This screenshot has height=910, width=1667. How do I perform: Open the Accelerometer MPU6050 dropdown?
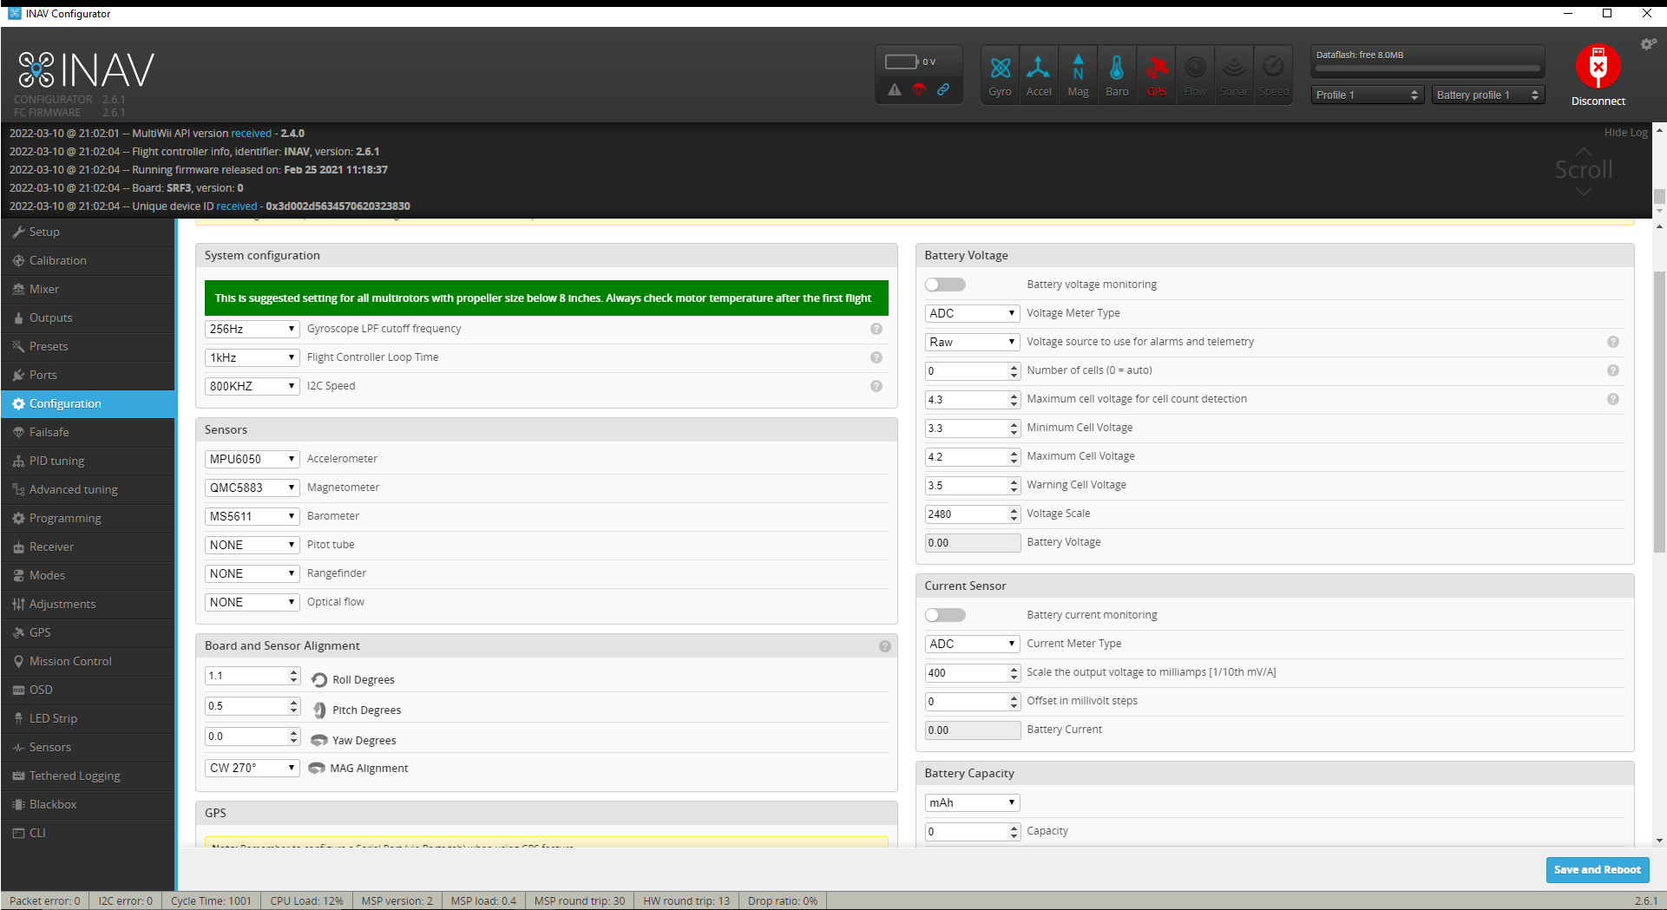[253, 459]
